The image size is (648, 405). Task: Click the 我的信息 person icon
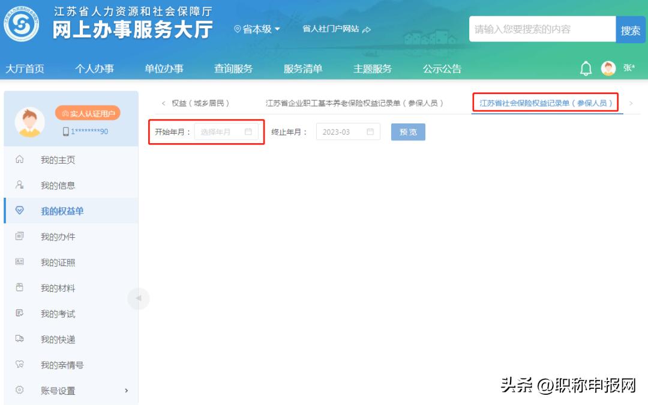click(x=19, y=185)
